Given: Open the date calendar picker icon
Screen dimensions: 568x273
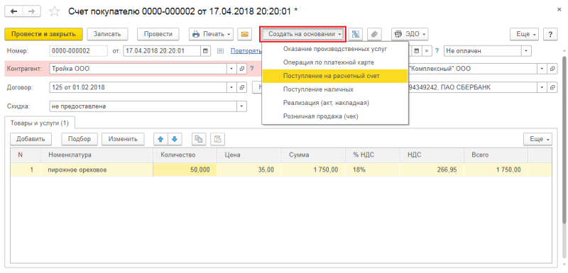Looking at the screenshot, I should point(205,51).
